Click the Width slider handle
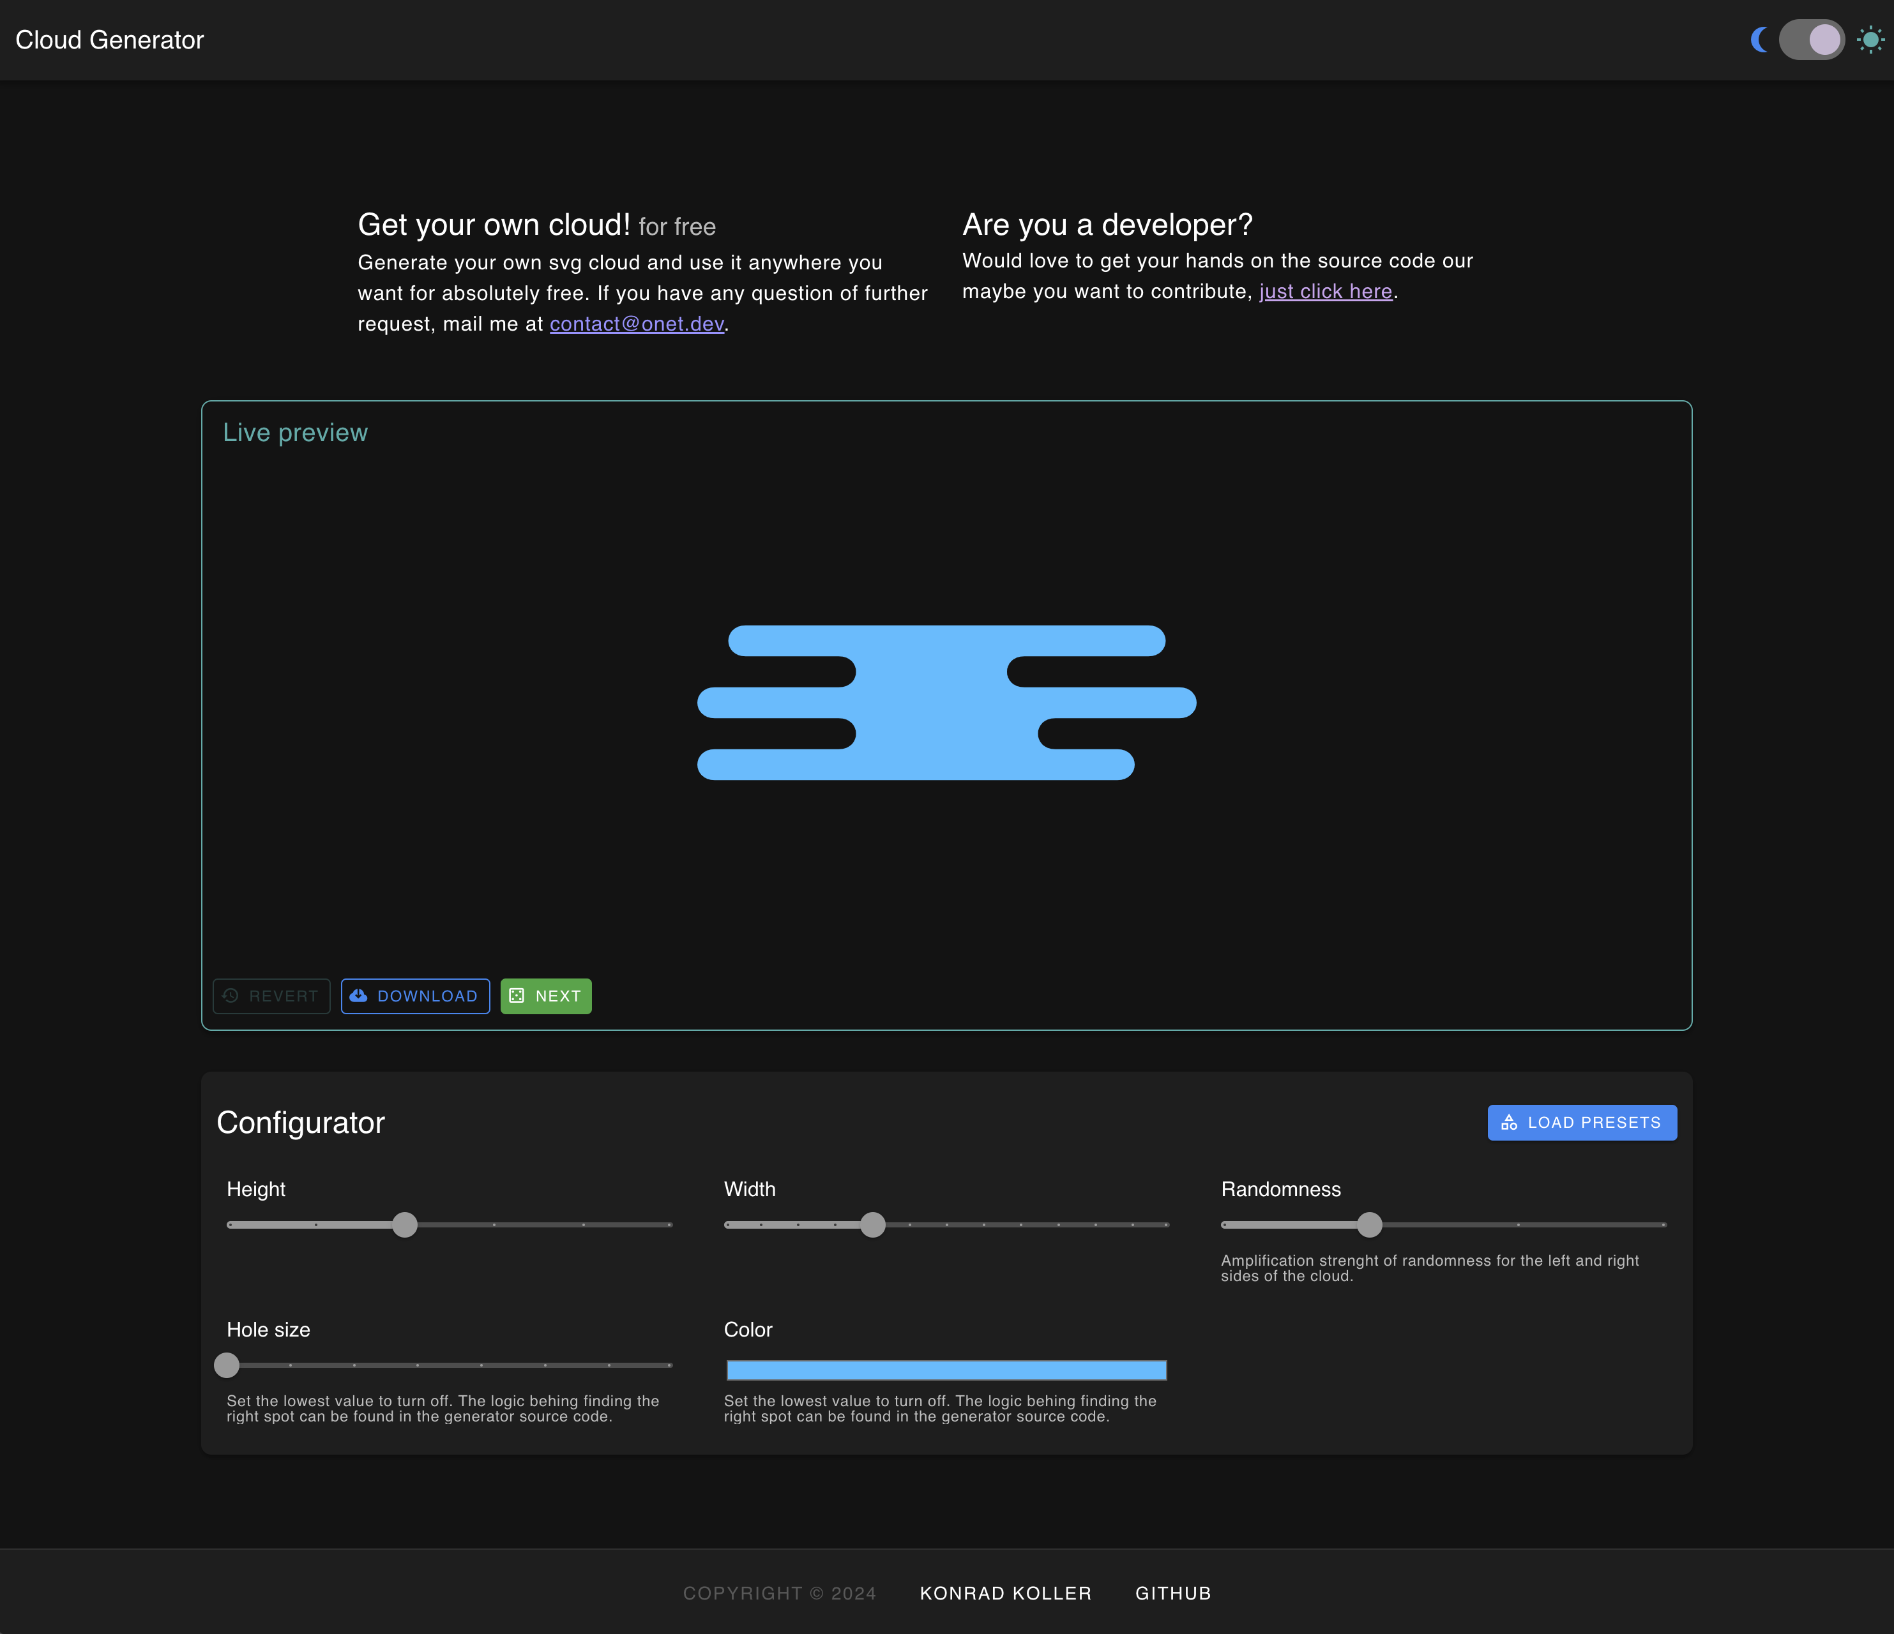The height and width of the screenshot is (1634, 1894). [873, 1225]
